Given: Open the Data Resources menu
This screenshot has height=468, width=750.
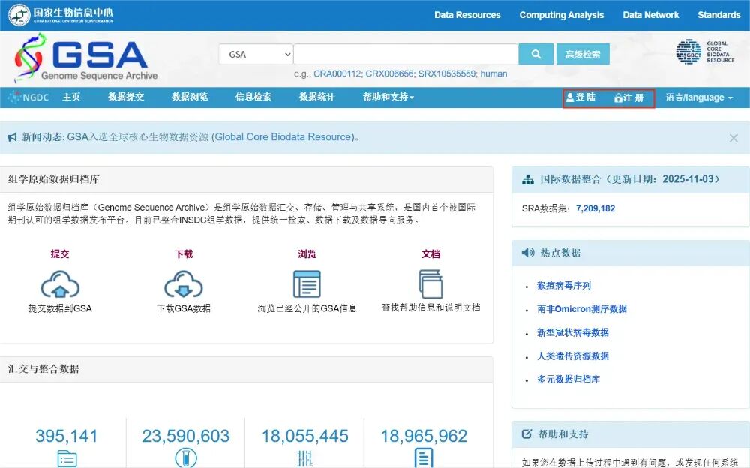Looking at the screenshot, I should coord(467,15).
